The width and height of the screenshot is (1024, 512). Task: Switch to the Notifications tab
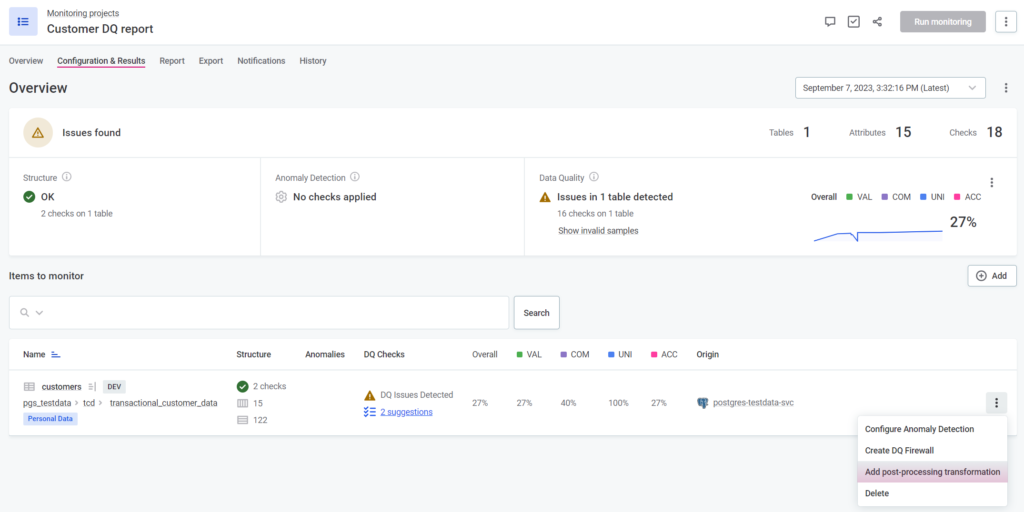(261, 61)
